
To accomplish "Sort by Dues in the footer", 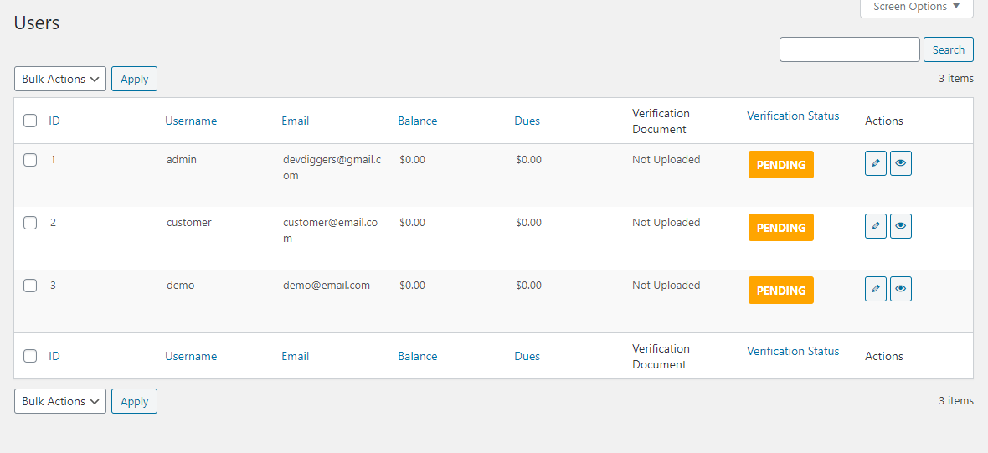I will [527, 356].
